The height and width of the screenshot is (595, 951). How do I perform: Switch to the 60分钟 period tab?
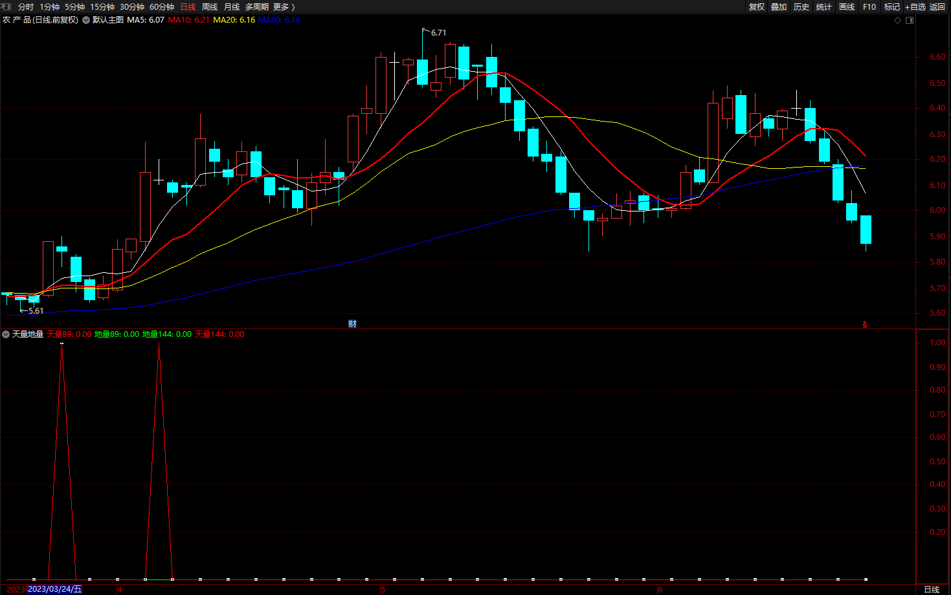(x=162, y=6)
